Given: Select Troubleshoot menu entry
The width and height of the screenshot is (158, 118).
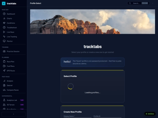Looking at the screenshot, I should tap(13, 27).
